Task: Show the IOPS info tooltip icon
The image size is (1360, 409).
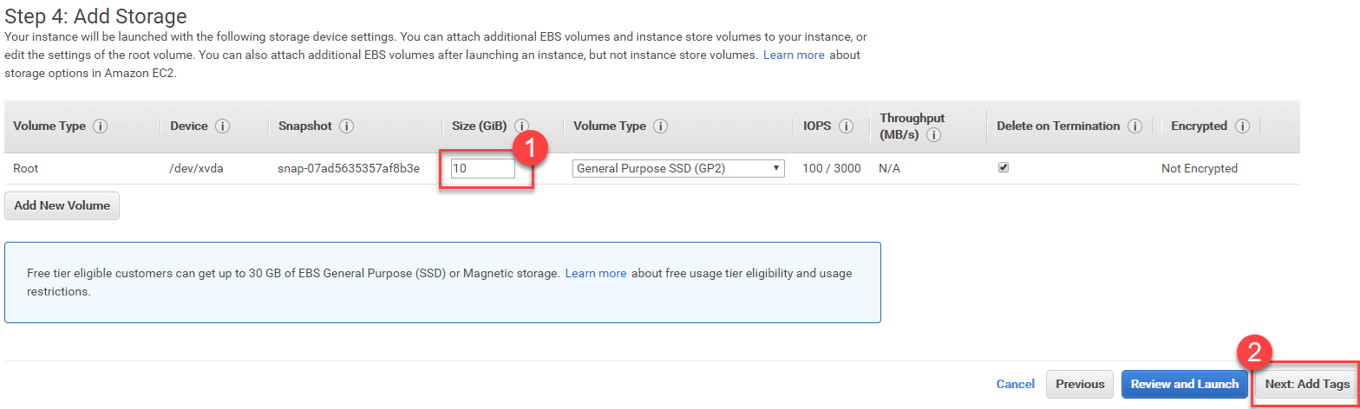Action: coord(846,127)
